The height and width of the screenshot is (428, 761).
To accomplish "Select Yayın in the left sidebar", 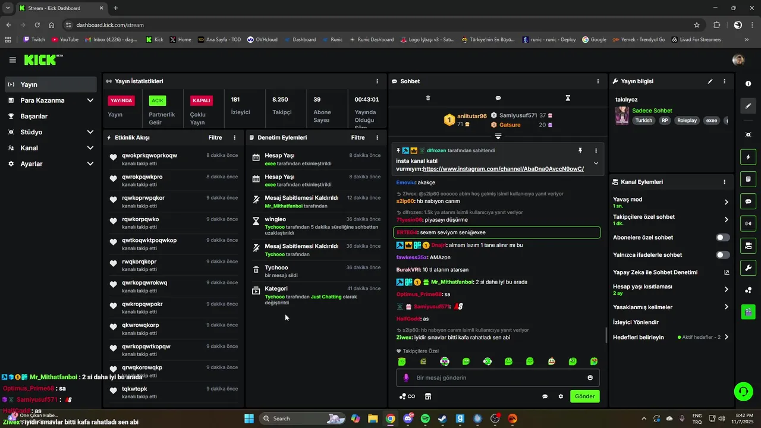I will 51,84.
